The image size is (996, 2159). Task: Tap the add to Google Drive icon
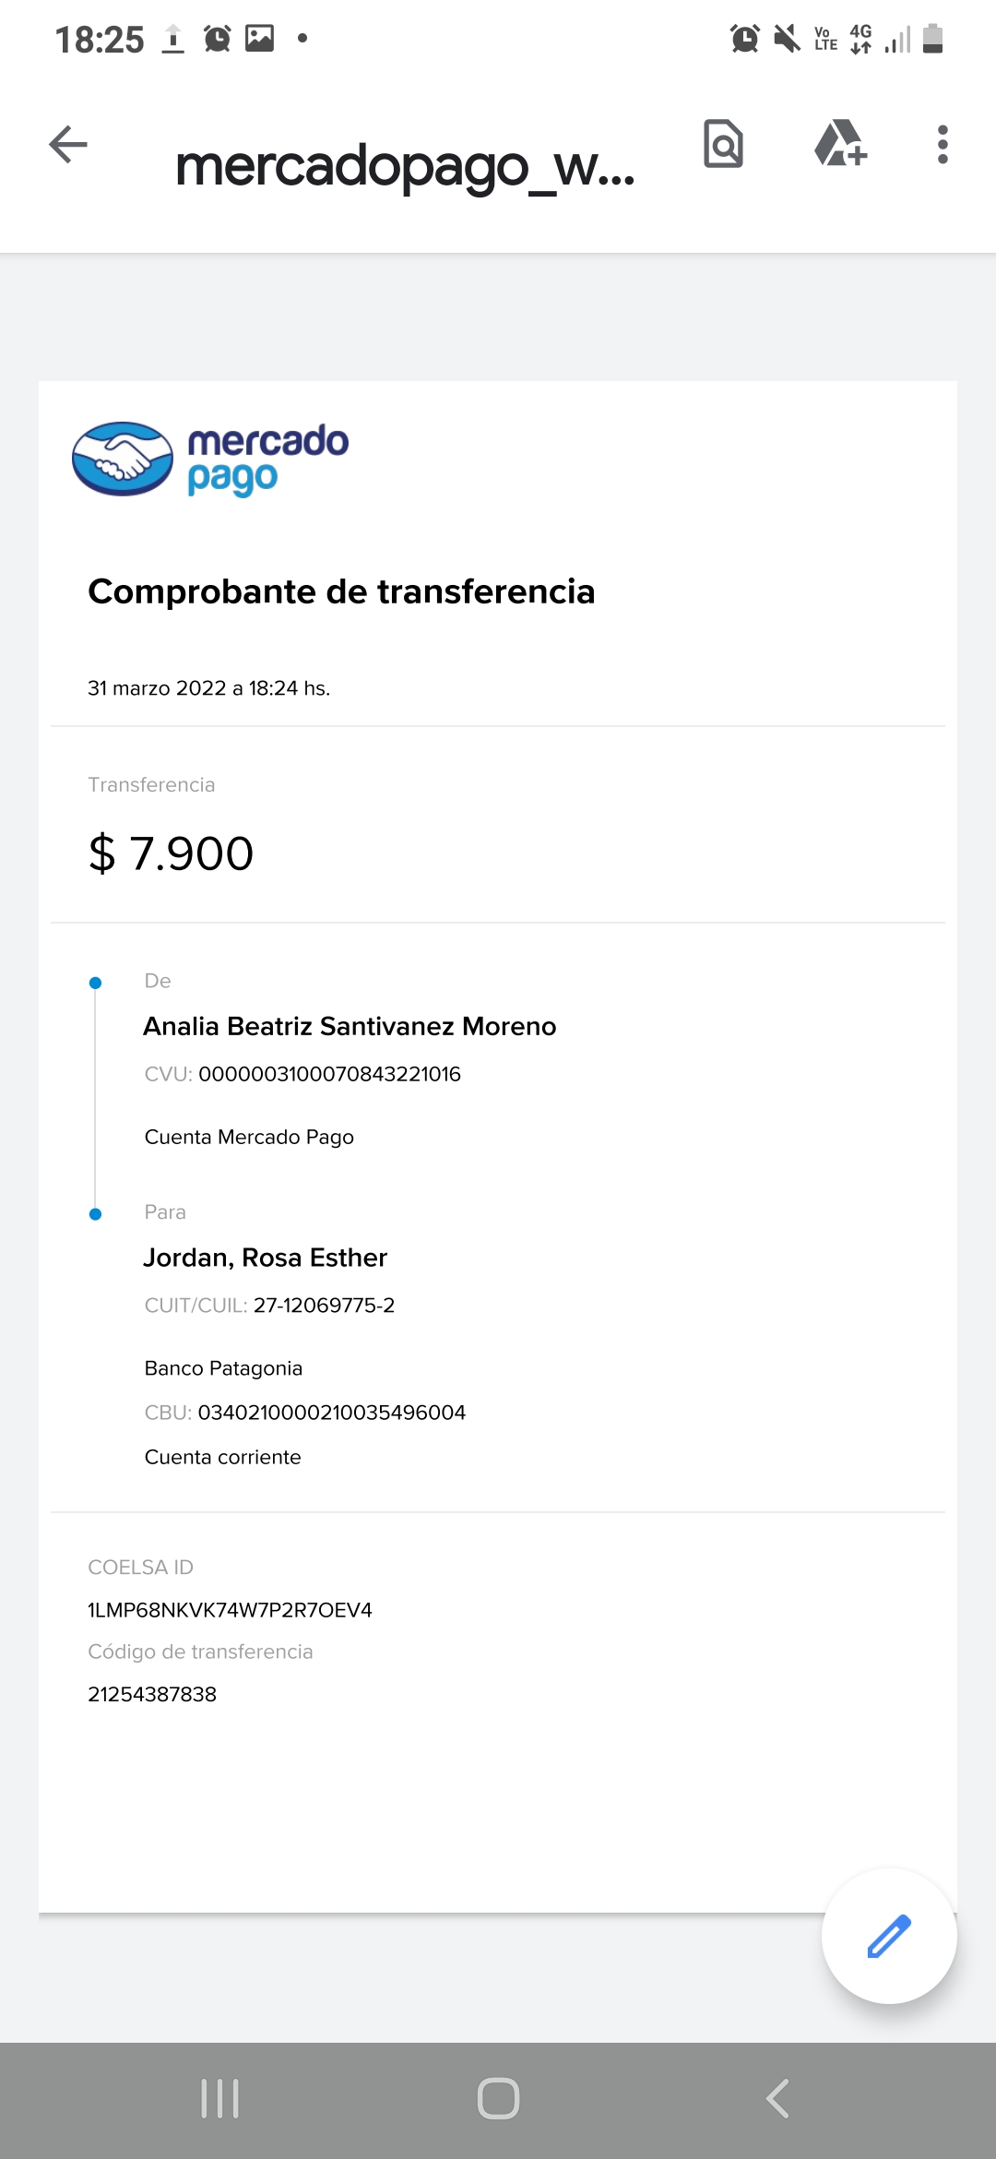[840, 144]
